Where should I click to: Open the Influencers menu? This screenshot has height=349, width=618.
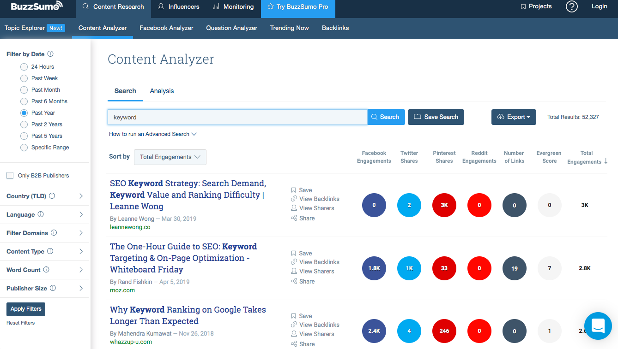(x=178, y=6)
